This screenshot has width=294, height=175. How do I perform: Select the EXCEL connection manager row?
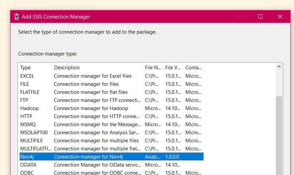pos(112,76)
